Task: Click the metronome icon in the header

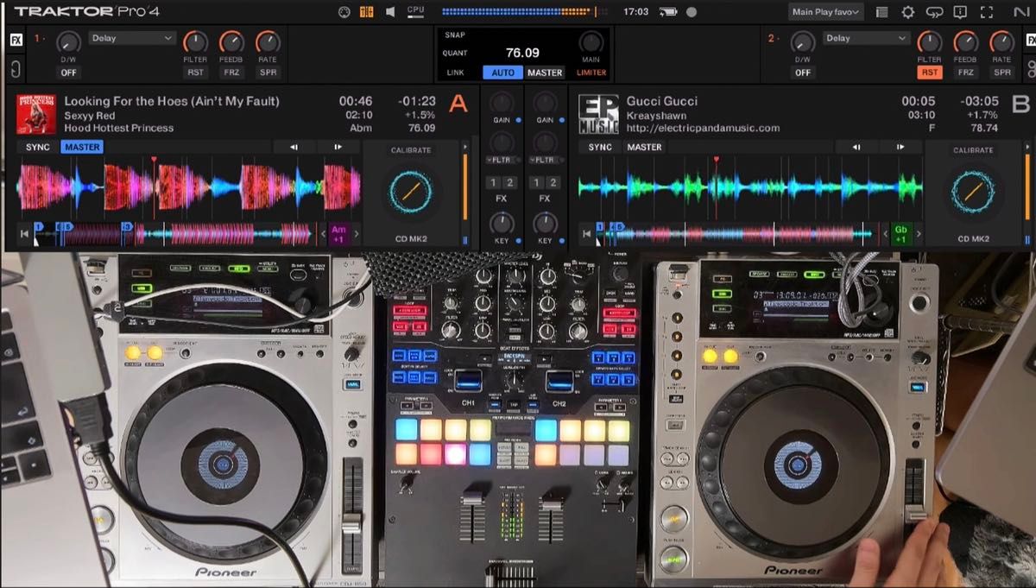Action: pyautogui.click(x=365, y=12)
